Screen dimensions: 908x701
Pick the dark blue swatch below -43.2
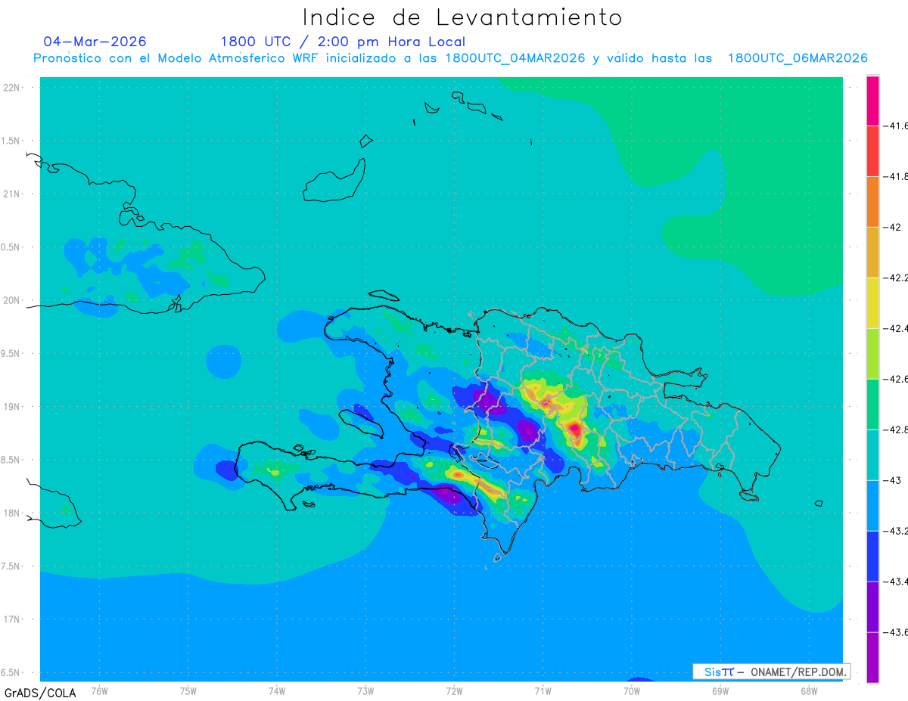872,557
